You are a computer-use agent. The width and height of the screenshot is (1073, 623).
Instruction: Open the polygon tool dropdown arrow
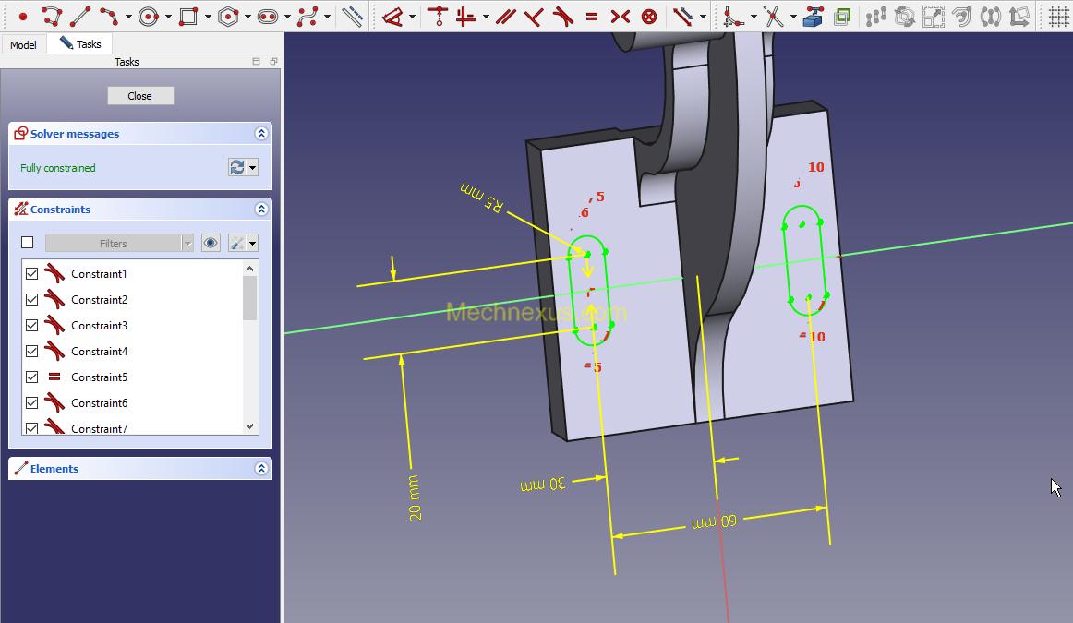[247, 17]
